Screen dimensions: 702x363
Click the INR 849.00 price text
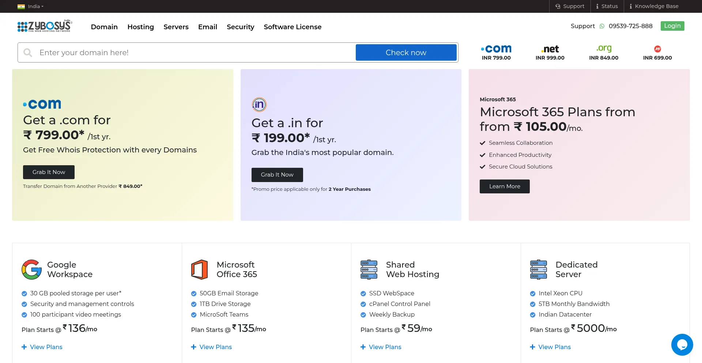pyautogui.click(x=604, y=58)
